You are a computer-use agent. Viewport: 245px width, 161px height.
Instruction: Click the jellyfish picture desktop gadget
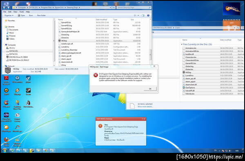pos(232,9)
